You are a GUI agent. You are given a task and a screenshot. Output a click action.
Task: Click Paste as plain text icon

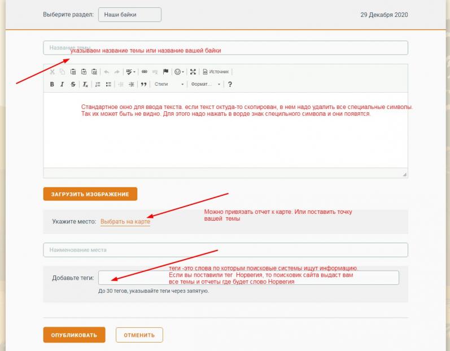point(84,72)
